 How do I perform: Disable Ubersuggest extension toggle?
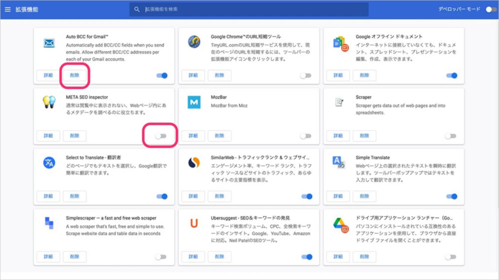(307, 257)
